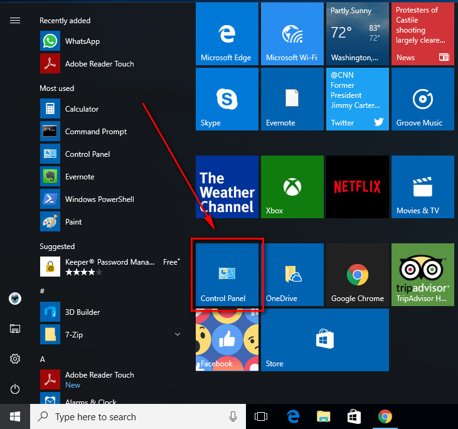Image resolution: width=458 pixels, height=429 pixels.
Task: Open Edge from the taskbar
Action: (293, 416)
